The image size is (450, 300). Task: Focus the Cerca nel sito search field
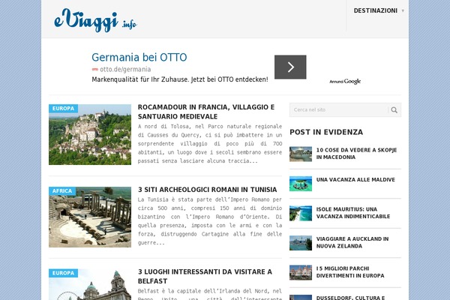339,109
